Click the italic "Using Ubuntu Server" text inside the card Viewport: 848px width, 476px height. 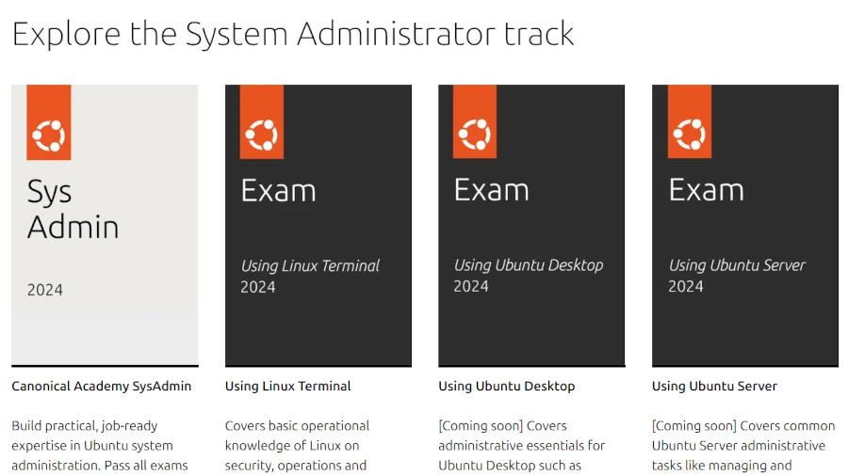click(737, 265)
